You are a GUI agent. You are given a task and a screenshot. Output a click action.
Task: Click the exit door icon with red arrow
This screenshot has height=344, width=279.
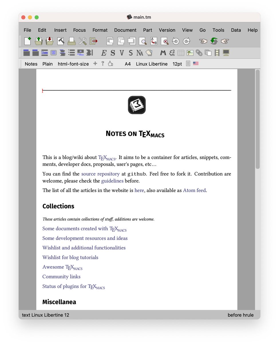pyautogui.click(x=94, y=41)
